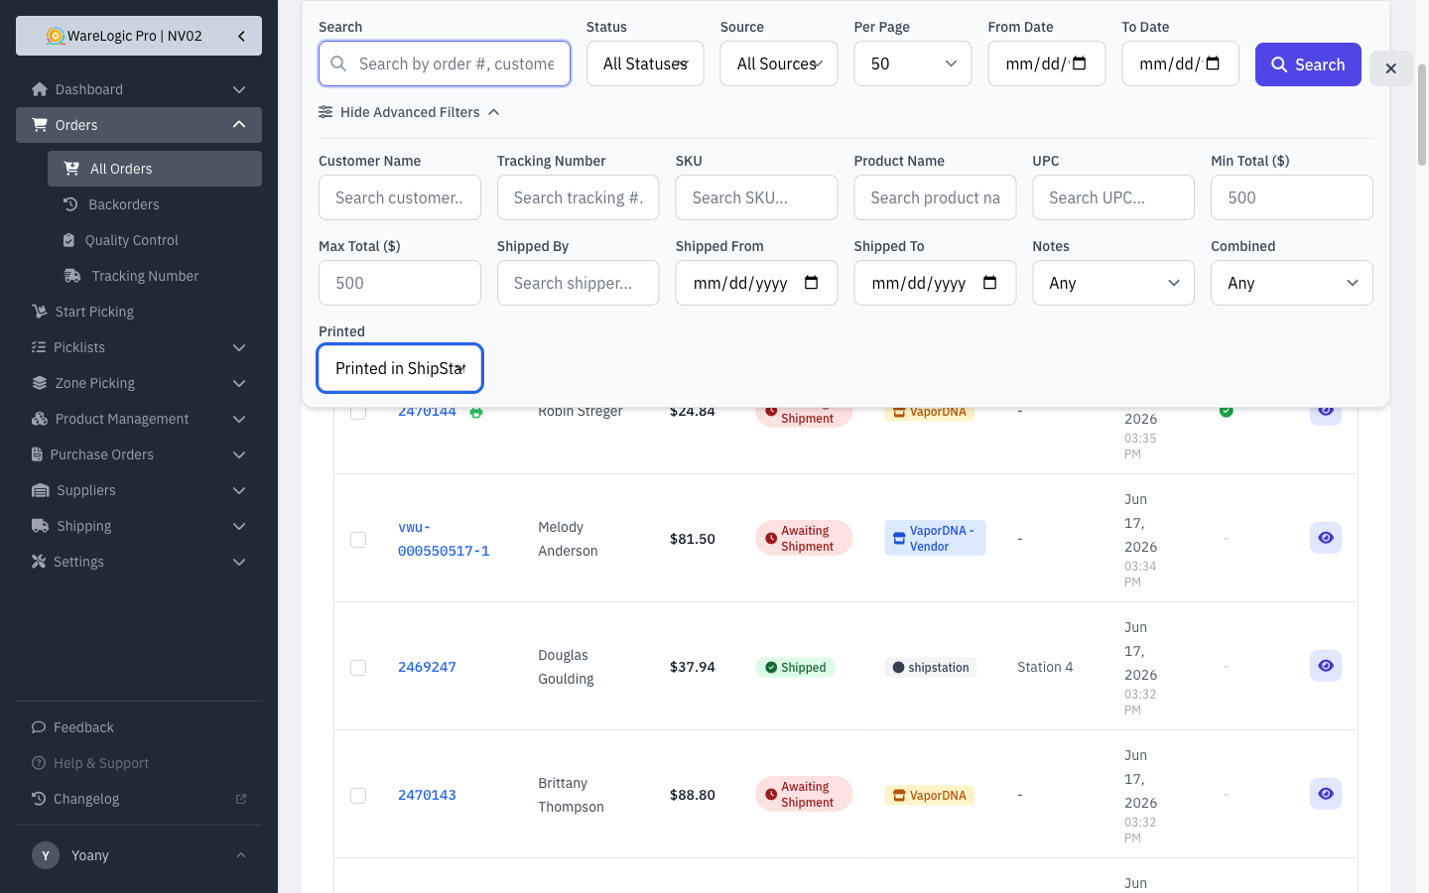Focus the Shipped By field
Screen dimensions: 1429x893
coord(578,283)
